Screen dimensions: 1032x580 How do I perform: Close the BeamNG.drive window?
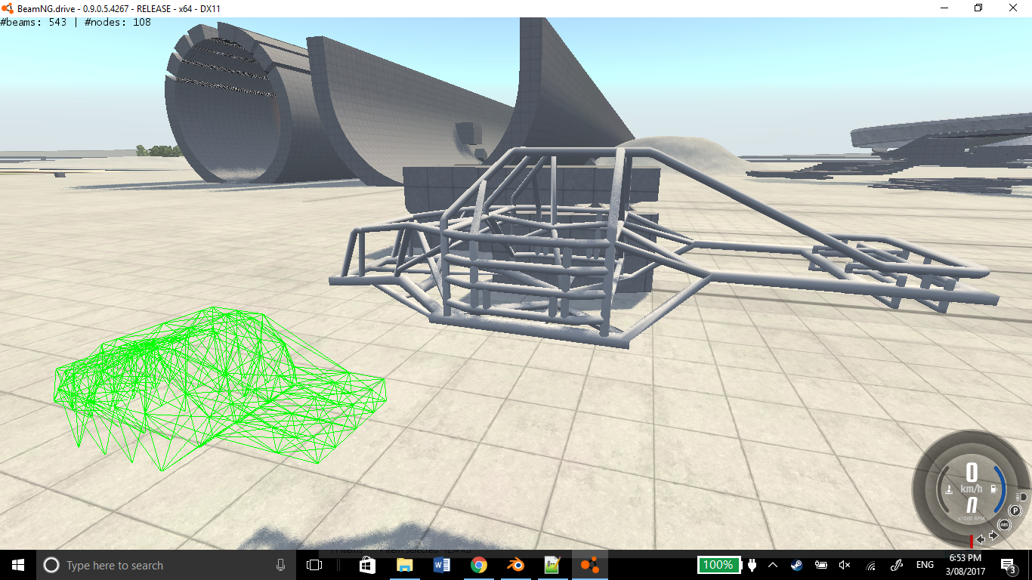[1014, 8]
